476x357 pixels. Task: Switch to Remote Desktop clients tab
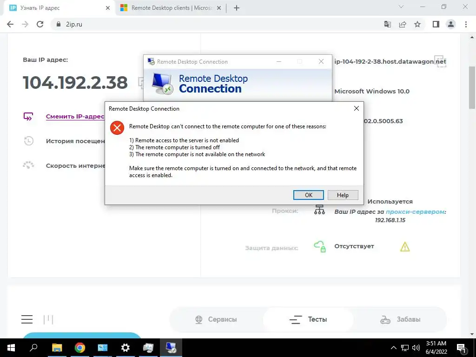(x=172, y=8)
